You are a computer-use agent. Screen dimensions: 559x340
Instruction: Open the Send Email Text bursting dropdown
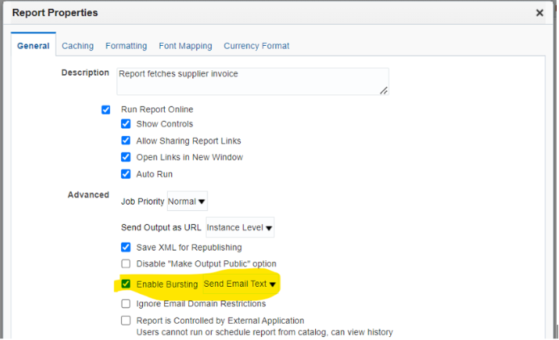[240, 284]
